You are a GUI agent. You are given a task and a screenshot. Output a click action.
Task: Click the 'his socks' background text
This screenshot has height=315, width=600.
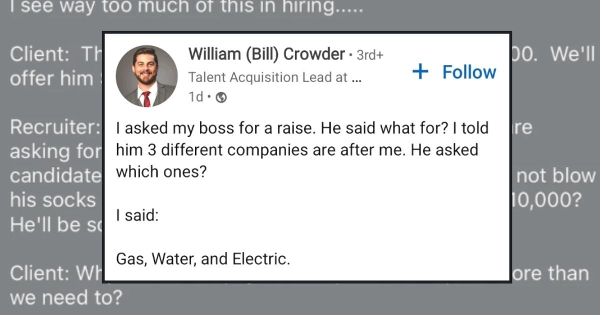[52, 200]
